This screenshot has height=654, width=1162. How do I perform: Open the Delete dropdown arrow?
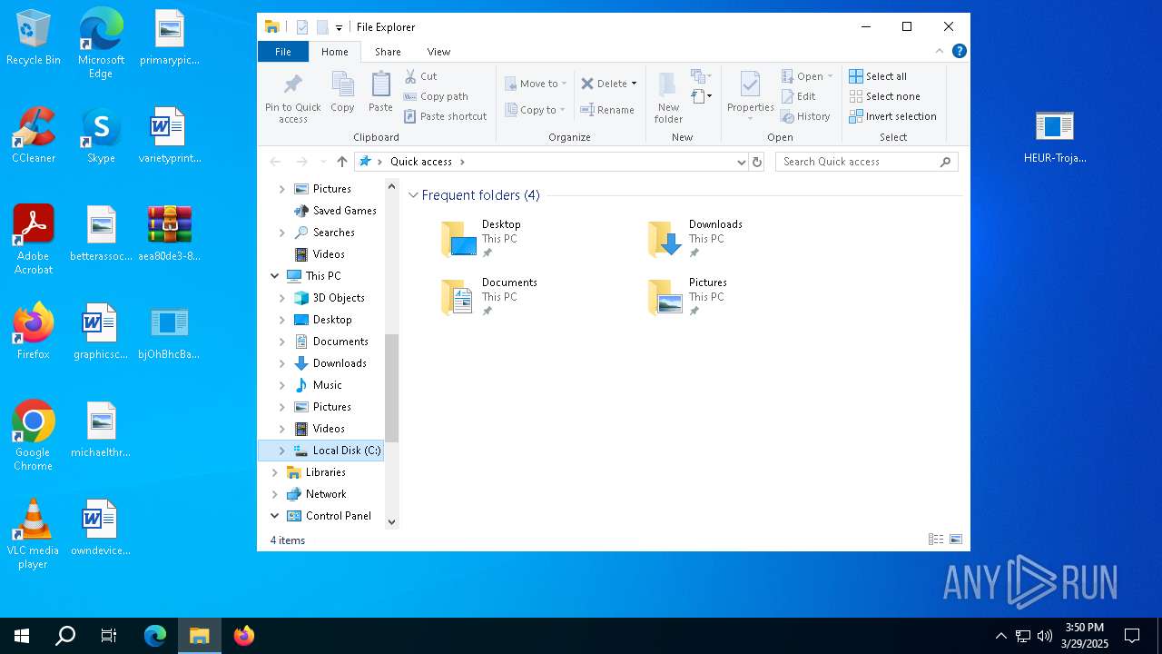pyautogui.click(x=634, y=84)
